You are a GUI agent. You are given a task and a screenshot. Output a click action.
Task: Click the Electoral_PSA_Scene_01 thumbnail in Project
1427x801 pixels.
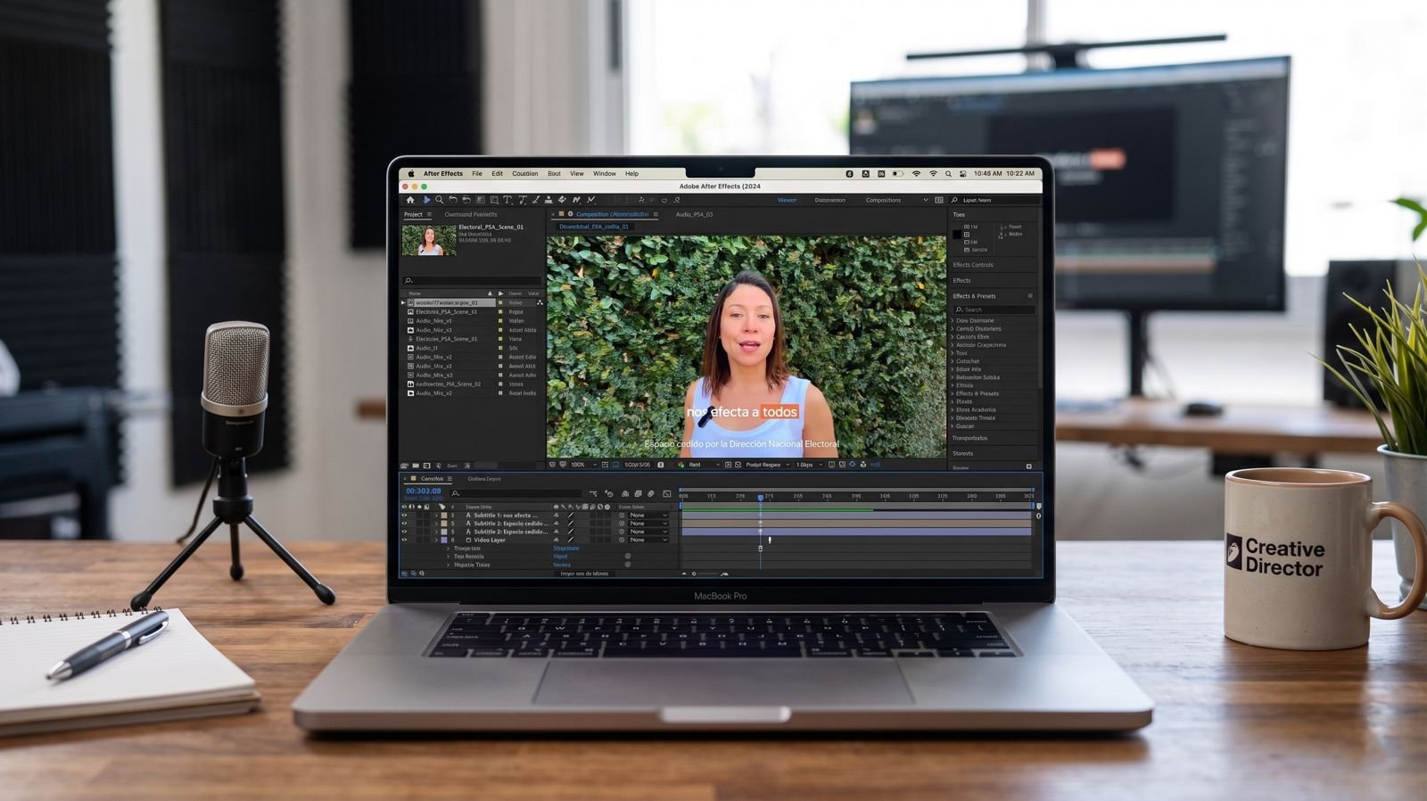click(x=429, y=240)
